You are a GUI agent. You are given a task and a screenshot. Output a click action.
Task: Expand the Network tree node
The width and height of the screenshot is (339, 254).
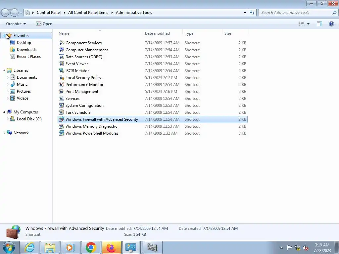click(x=4, y=133)
